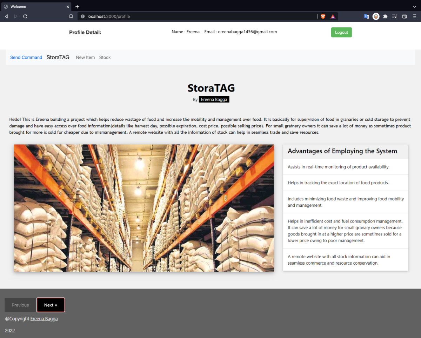The height and width of the screenshot is (338, 421).
Task: Follow the Ereena Bagga copyright link
Action: tap(44, 319)
